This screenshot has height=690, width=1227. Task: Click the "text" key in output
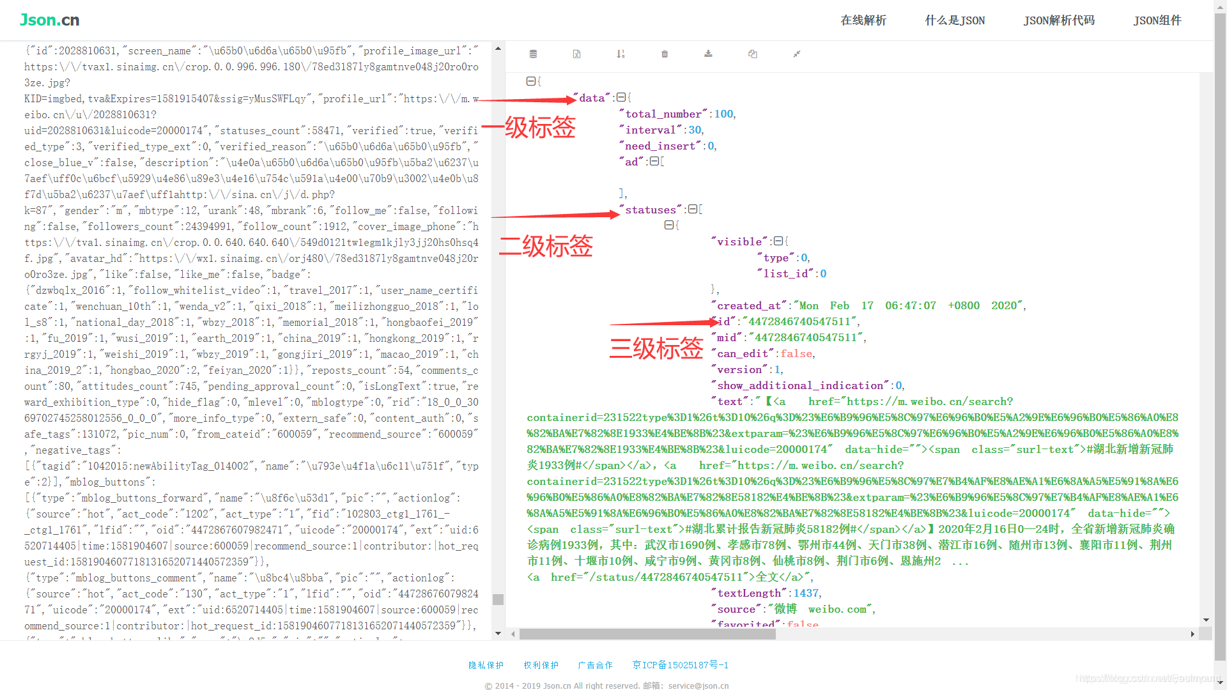coord(730,401)
